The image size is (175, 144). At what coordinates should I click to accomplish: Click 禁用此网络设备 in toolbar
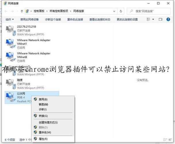click(x=29, y=19)
